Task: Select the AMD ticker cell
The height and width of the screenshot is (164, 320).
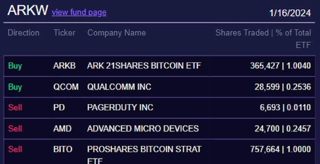Action: [62, 129]
